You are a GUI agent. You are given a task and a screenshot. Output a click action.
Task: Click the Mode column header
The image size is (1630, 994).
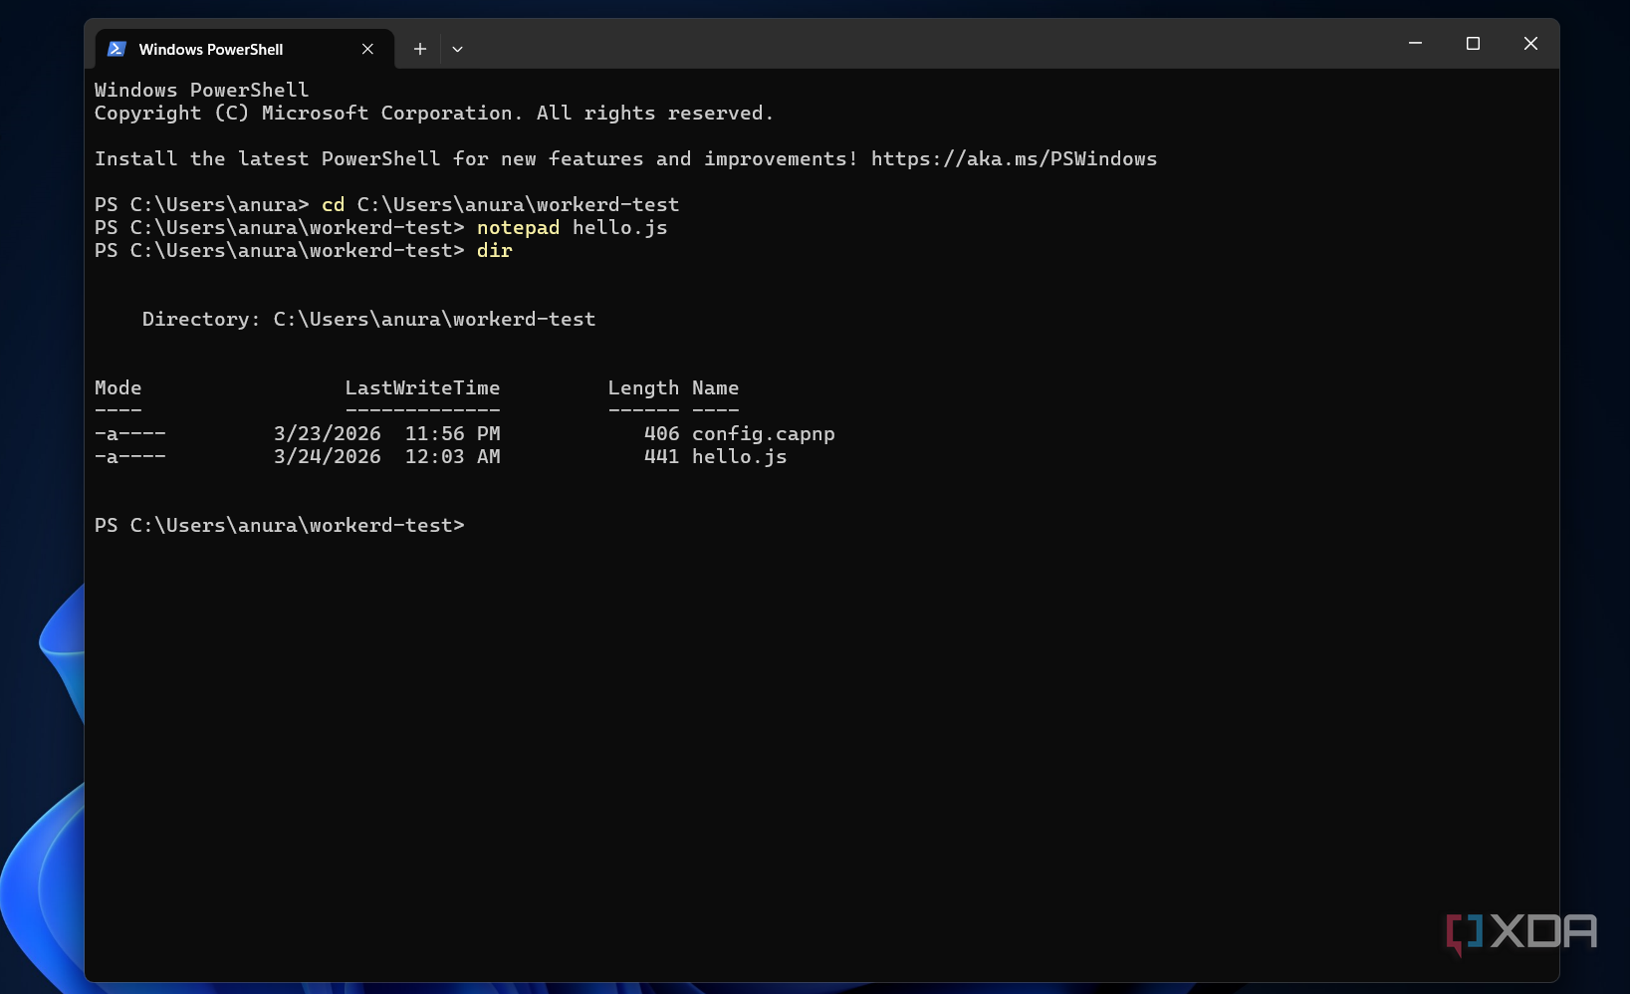pos(117,388)
